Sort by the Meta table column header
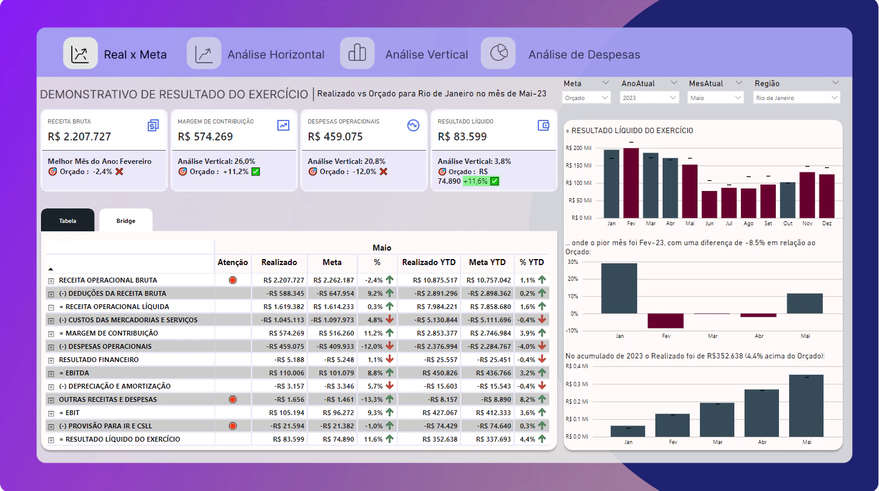879x491 pixels. tap(332, 262)
